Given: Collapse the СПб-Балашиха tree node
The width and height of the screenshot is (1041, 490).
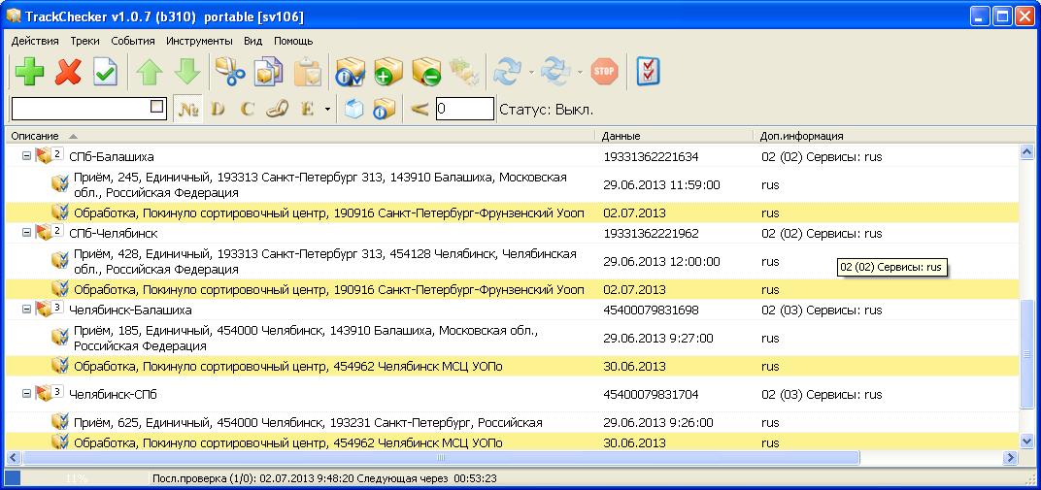Looking at the screenshot, I should pyautogui.click(x=27, y=156).
